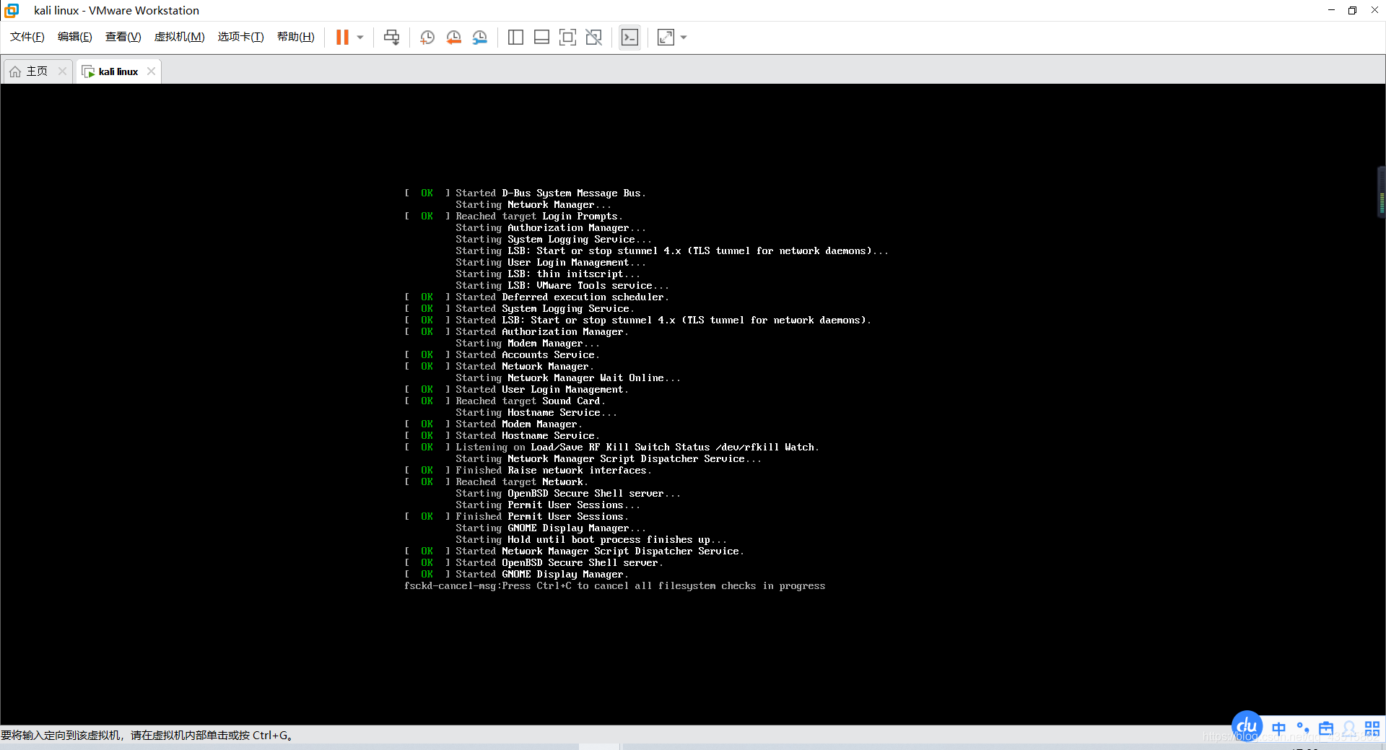The height and width of the screenshot is (750, 1386).
Task: Click the fsckd-cancel-msg line in the console
Action: point(614,586)
